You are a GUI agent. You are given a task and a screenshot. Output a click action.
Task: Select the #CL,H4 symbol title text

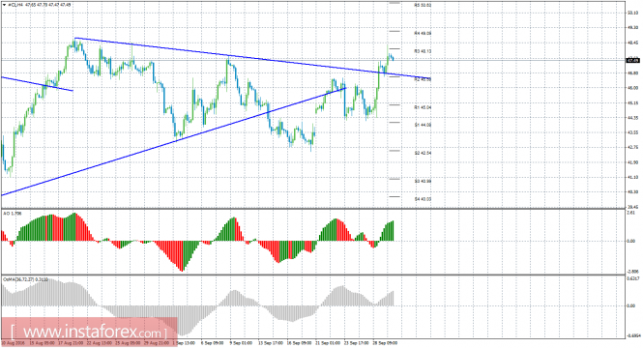(x=16, y=5)
